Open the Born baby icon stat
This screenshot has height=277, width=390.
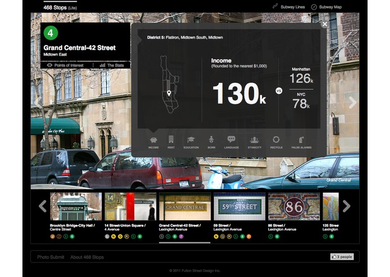click(211, 140)
